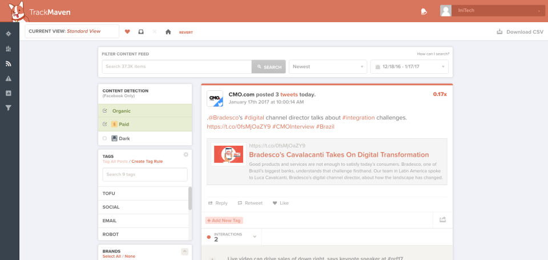Viewport: 548px width, 260px height.
Task: Enable the Dark content checkbox
Action: pyautogui.click(x=104, y=138)
